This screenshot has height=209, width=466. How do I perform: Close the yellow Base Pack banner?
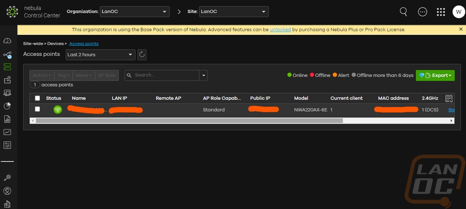pyautogui.click(x=461, y=29)
